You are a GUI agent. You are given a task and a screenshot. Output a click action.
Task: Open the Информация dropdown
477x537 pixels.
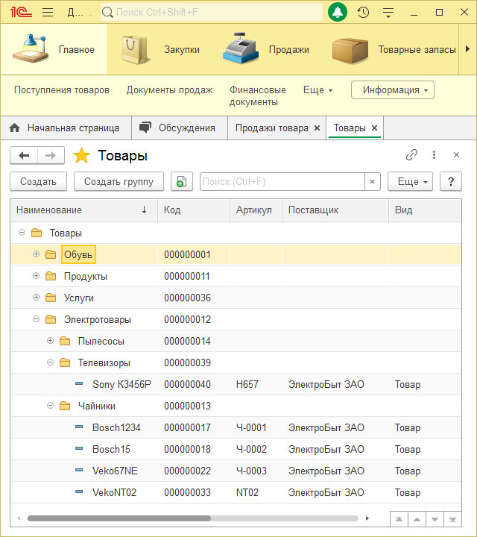click(393, 90)
